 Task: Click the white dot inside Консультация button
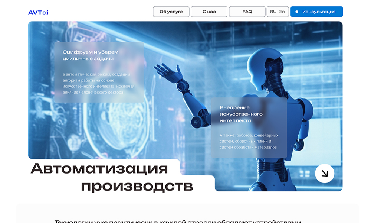click(296, 12)
